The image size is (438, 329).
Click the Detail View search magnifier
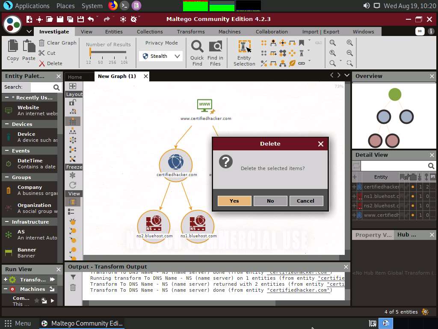coord(431,166)
